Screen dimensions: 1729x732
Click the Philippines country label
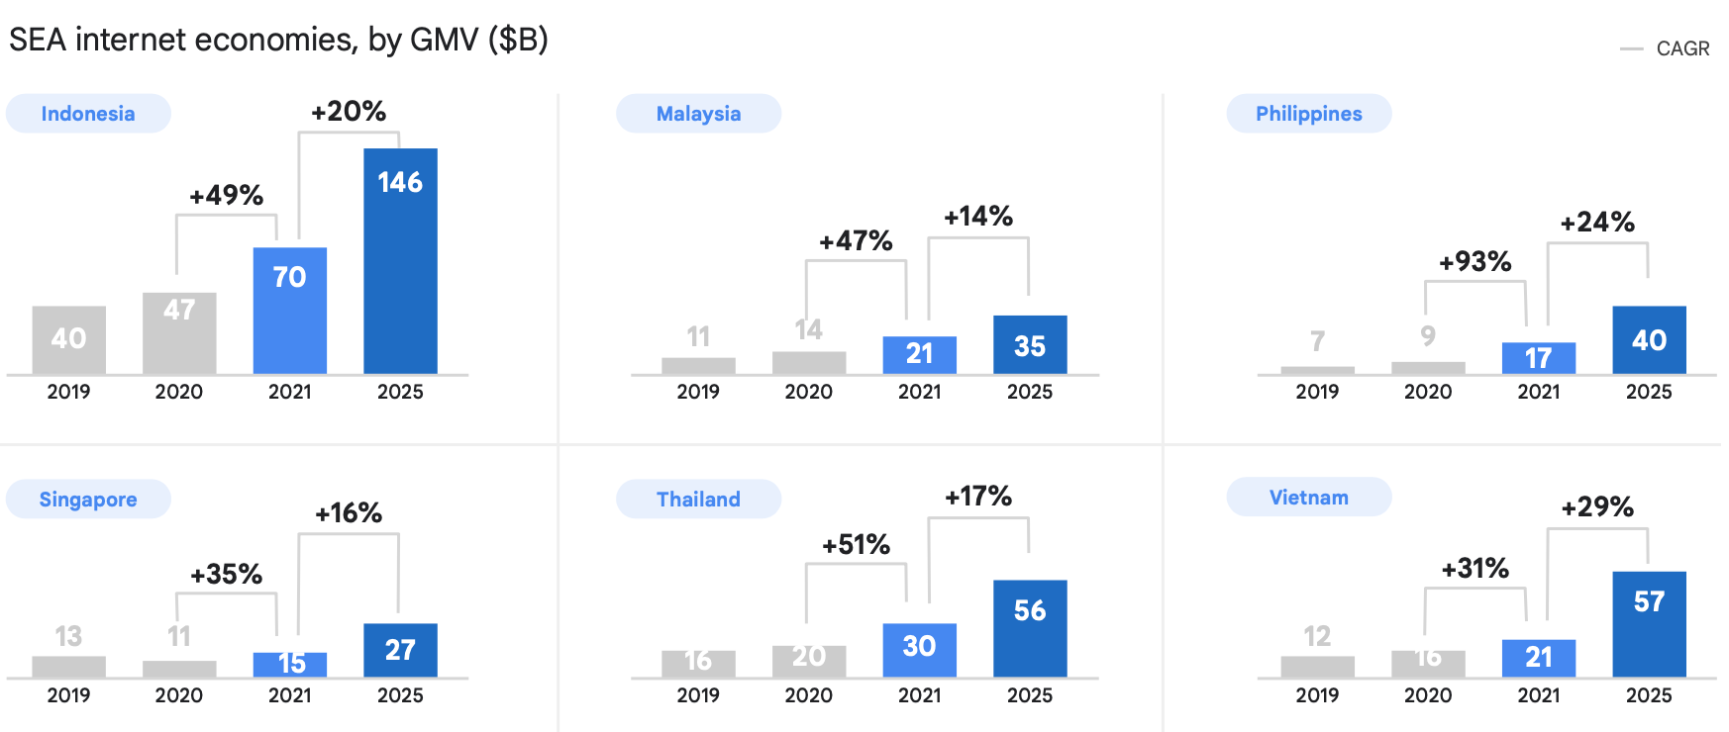[1308, 114]
